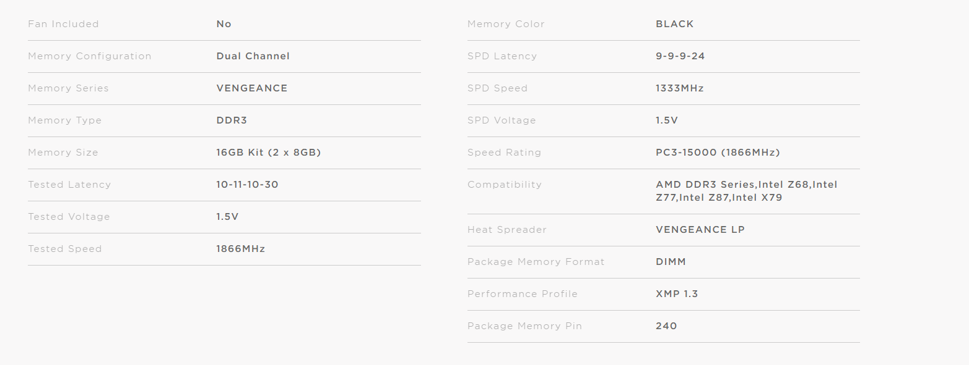Click the "9-9-9-24" SPD latency value
Image resolution: width=969 pixels, height=365 pixels.
coord(680,56)
